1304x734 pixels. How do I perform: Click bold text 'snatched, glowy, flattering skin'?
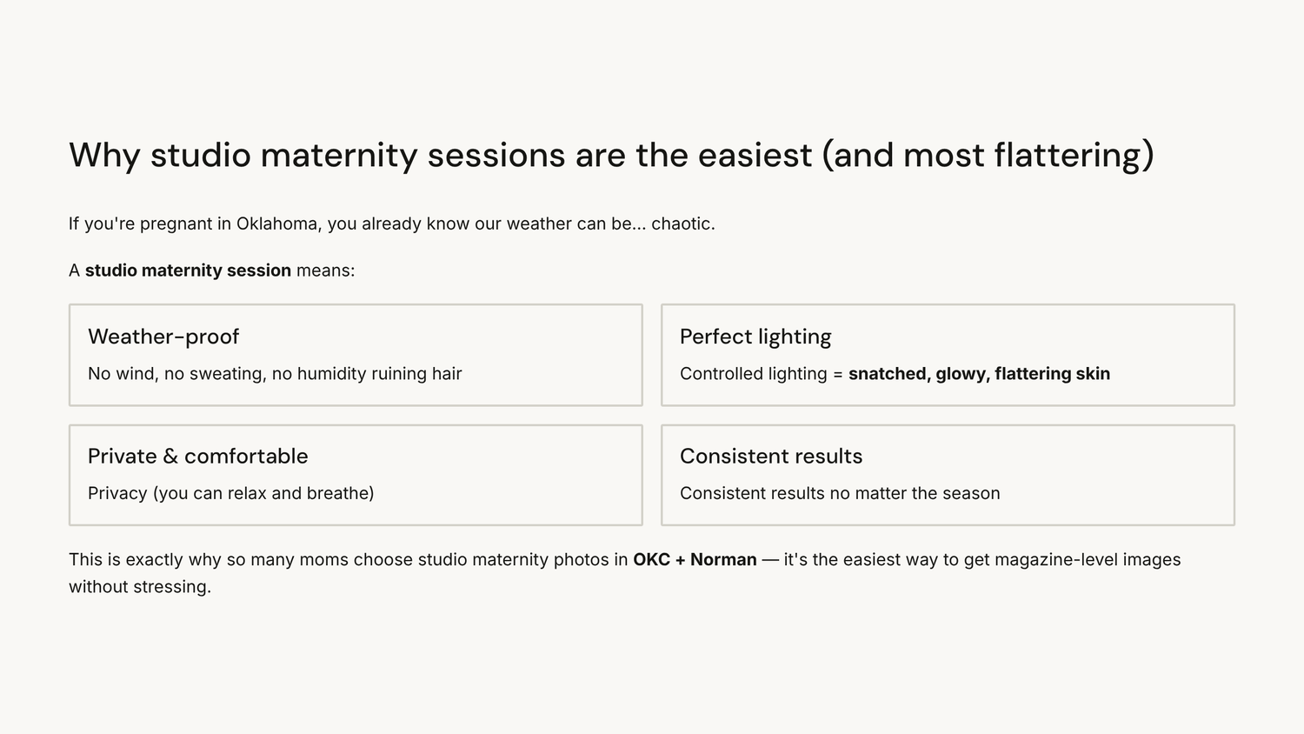[979, 374]
